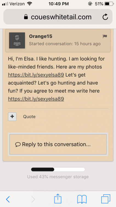Open first bit.ly/sexyelsa89 link
Viewport: 116px width, 207px height.
point(36,75)
